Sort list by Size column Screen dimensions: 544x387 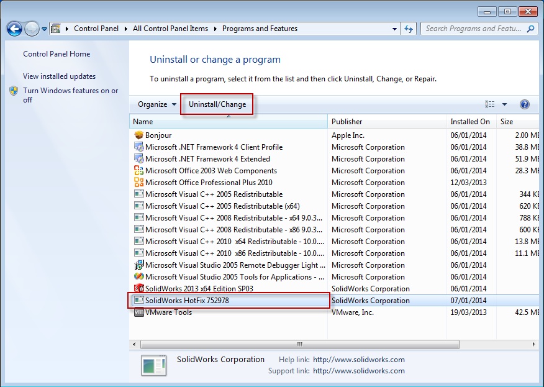click(519, 122)
